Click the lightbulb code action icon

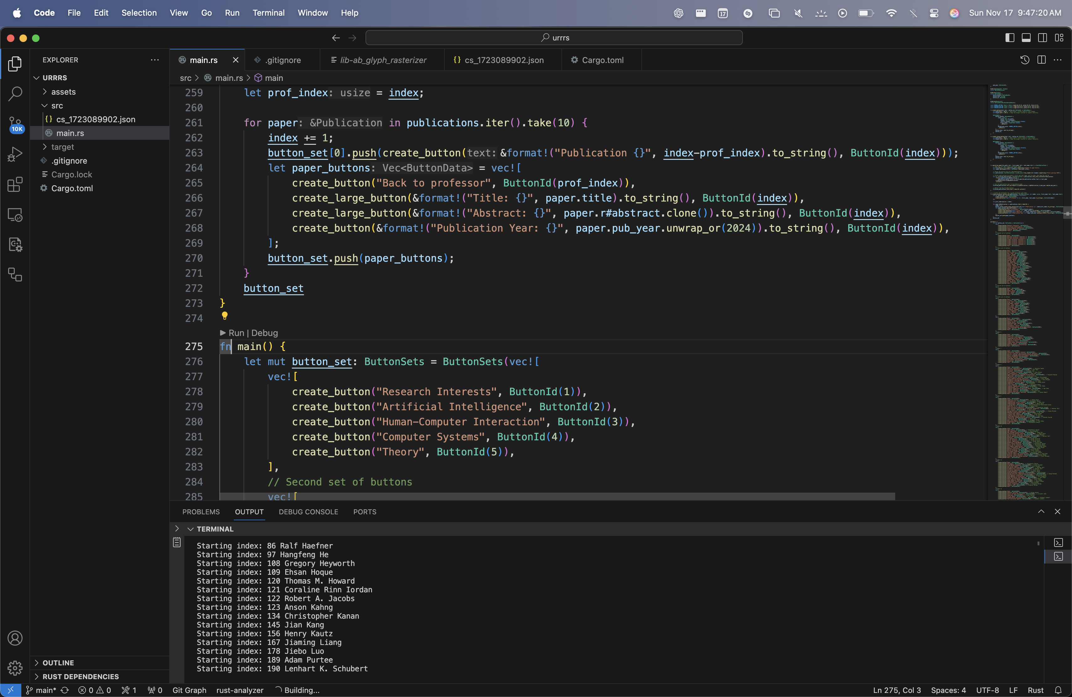(224, 316)
